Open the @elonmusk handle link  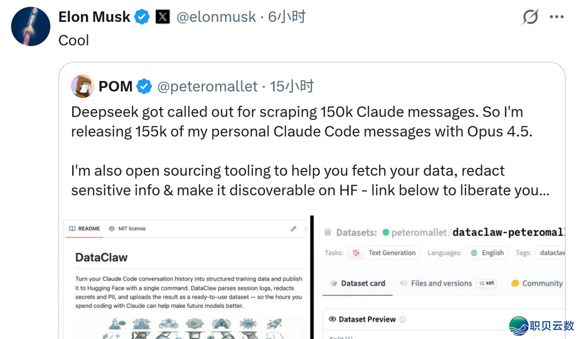(x=216, y=17)
